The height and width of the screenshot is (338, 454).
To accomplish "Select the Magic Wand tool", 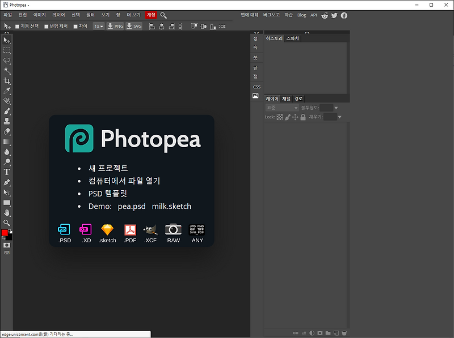I will tap(7, 71).
